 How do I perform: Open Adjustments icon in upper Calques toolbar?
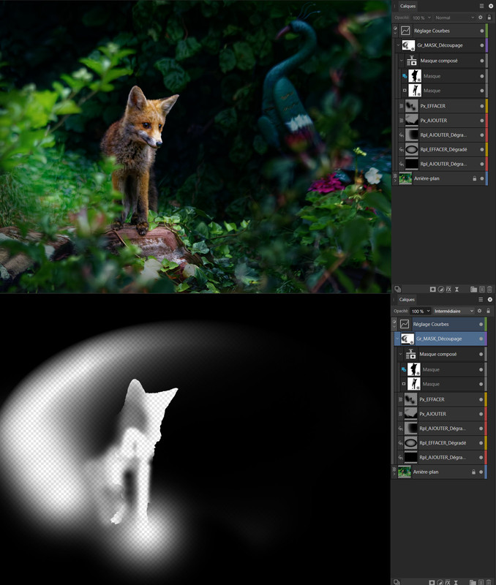(x=440, y=289)
